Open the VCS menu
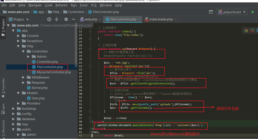Viewport: 258px width, 139px height. click(x=94, y=5)
